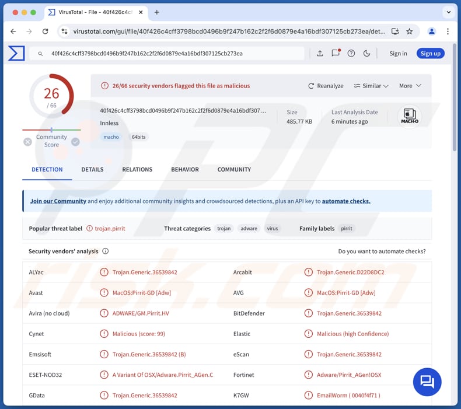Click the 64bits tag
The height and width of the screenshot is (409, 461).
click(138, 137)
